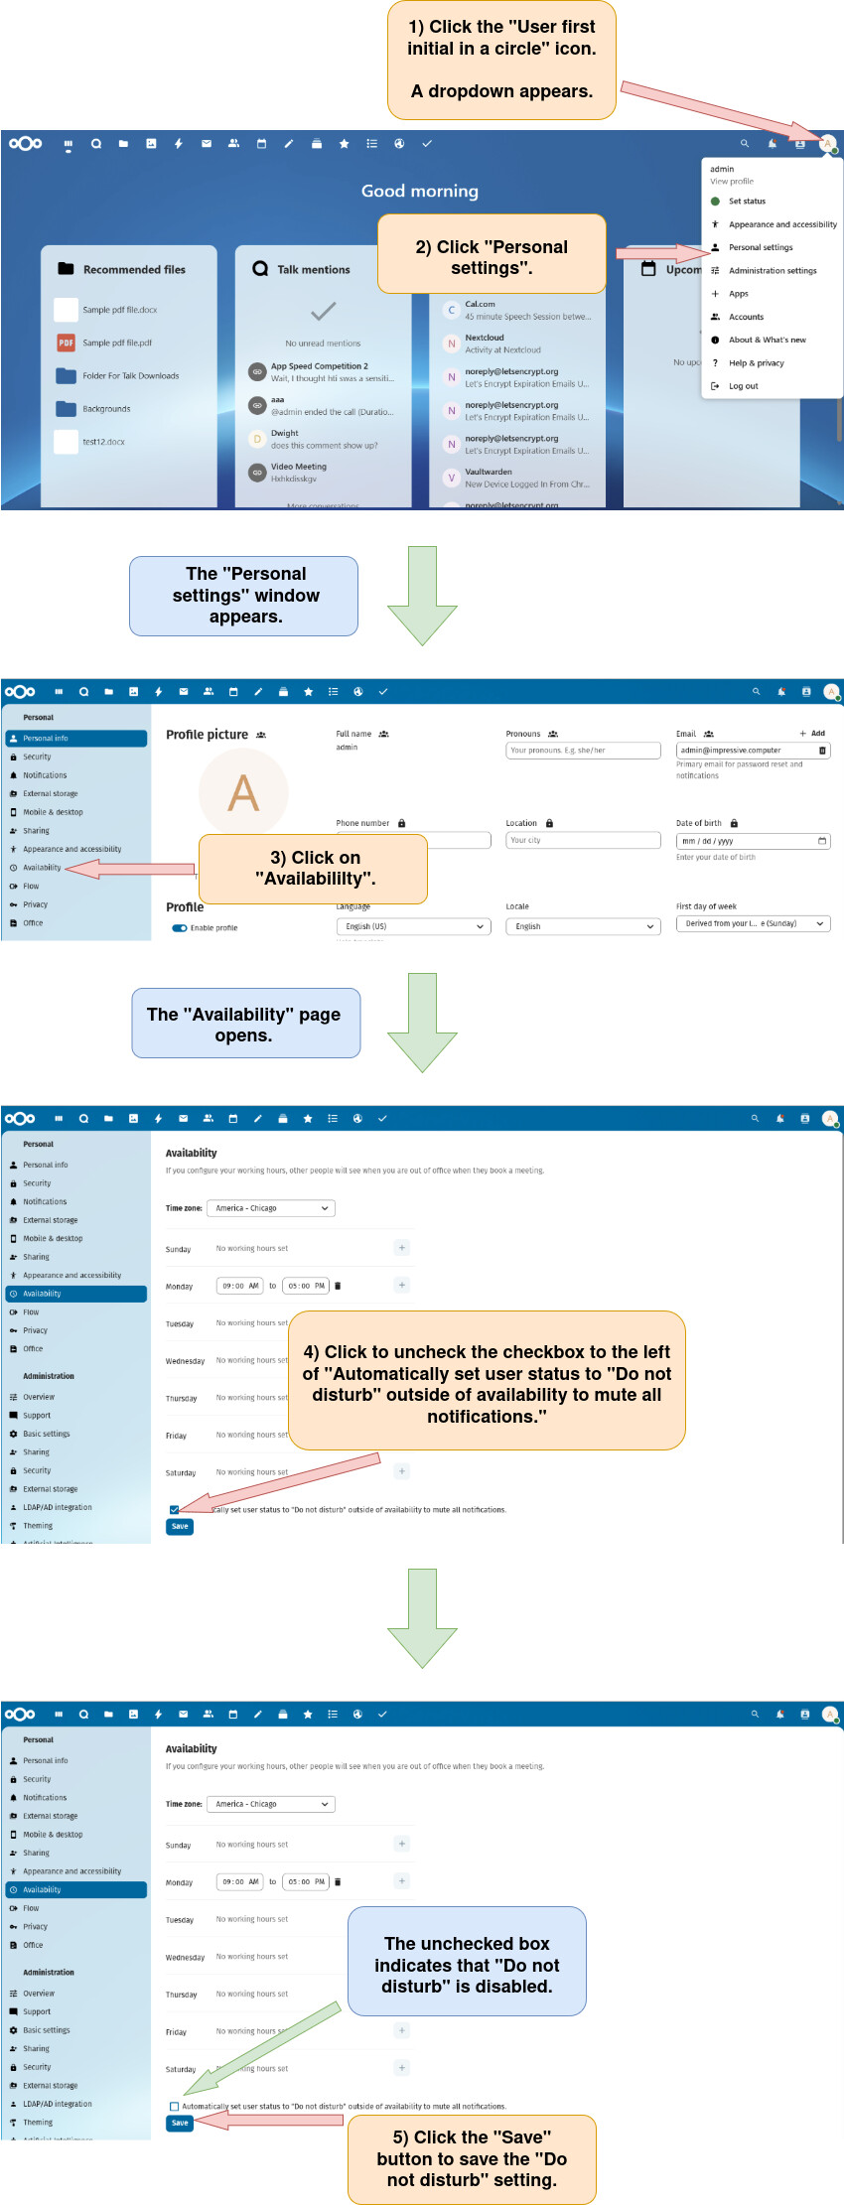Open the View profile link under admin
Screen dimensions: 844x2205
tap(732, 182)
